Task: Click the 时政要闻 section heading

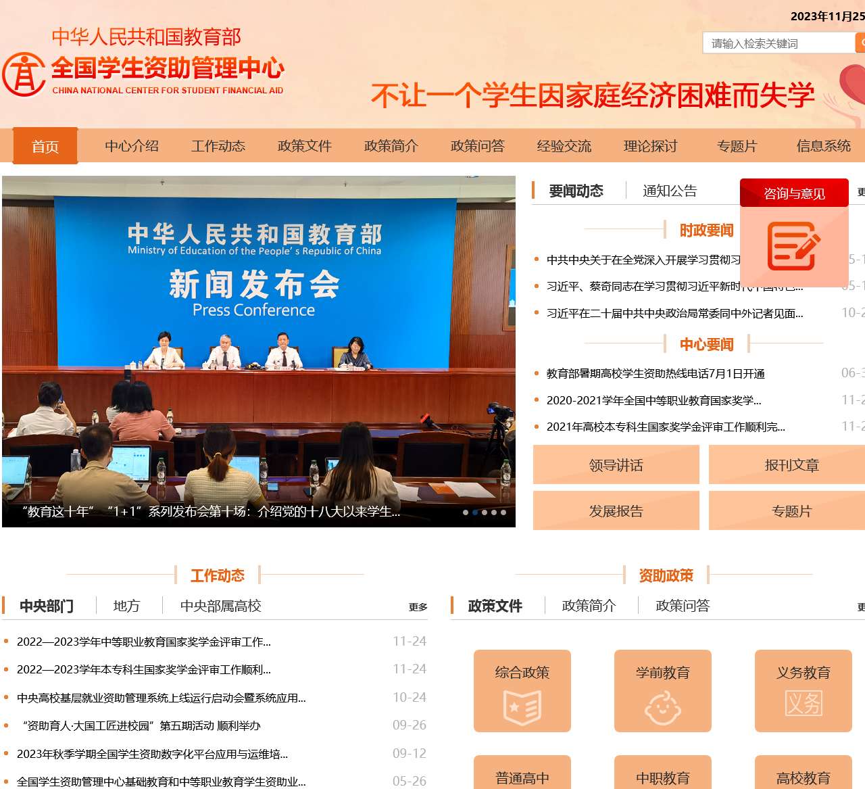Action: click(x=707, y=231)
